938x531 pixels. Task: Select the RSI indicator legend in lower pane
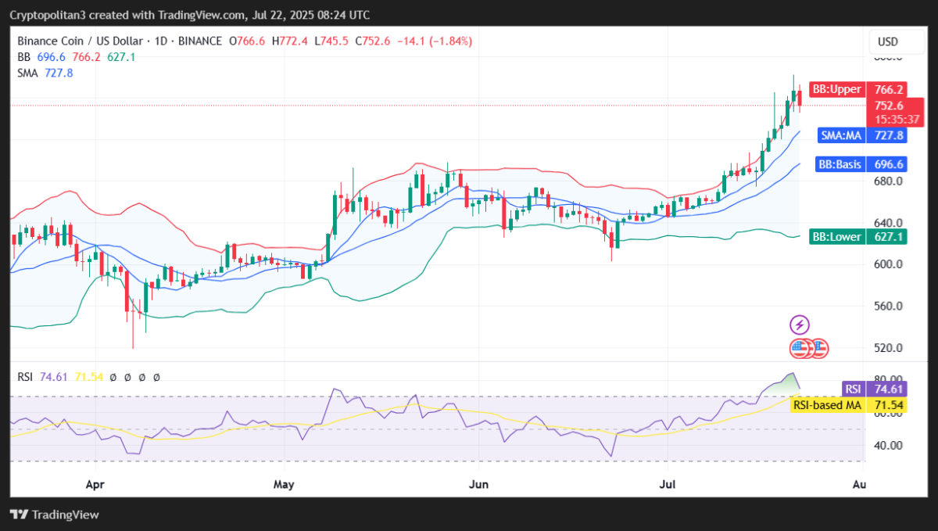coord(26,377)
